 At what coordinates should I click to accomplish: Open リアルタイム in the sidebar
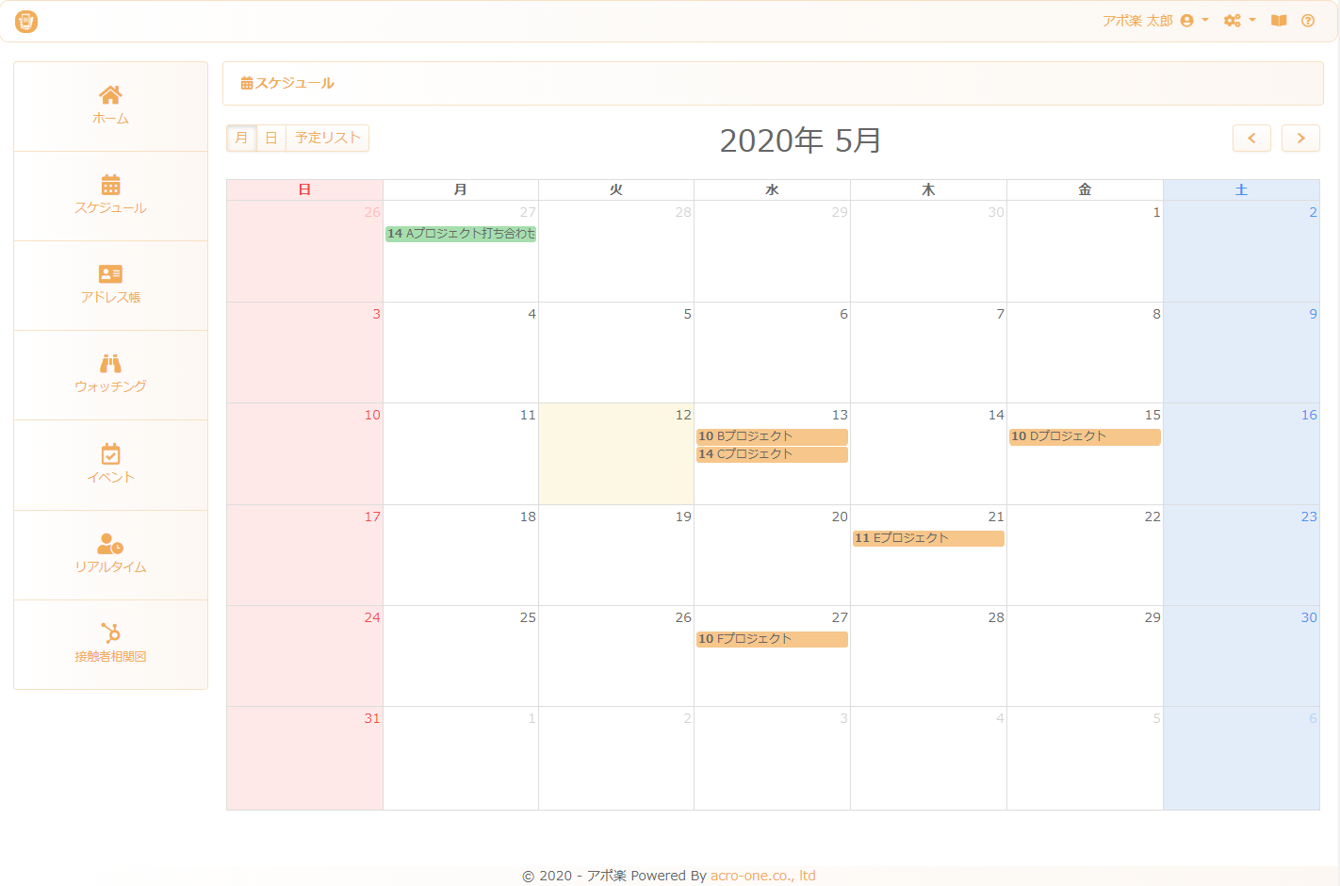click(x=110, y=555)
